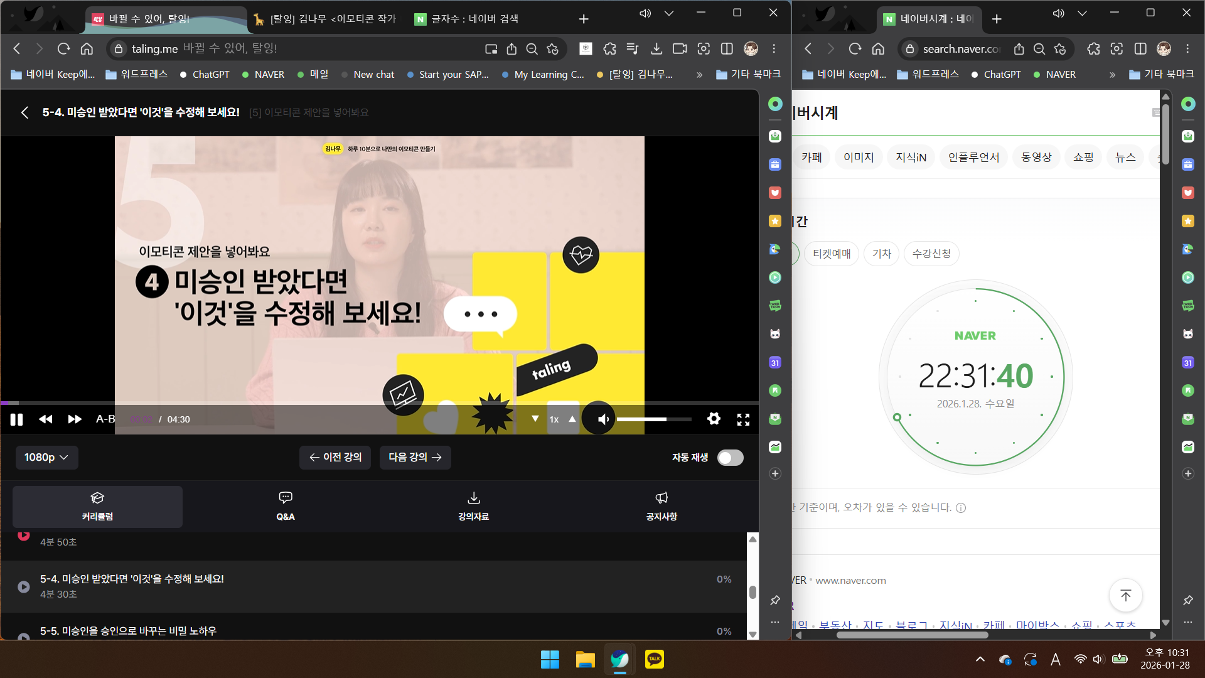Toggle A-B repeat in player
This screenshot has width=1205, height=678.
tap(105, 419)
